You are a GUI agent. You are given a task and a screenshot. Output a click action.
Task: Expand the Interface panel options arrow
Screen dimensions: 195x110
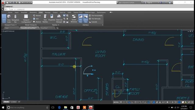(103, 25)
